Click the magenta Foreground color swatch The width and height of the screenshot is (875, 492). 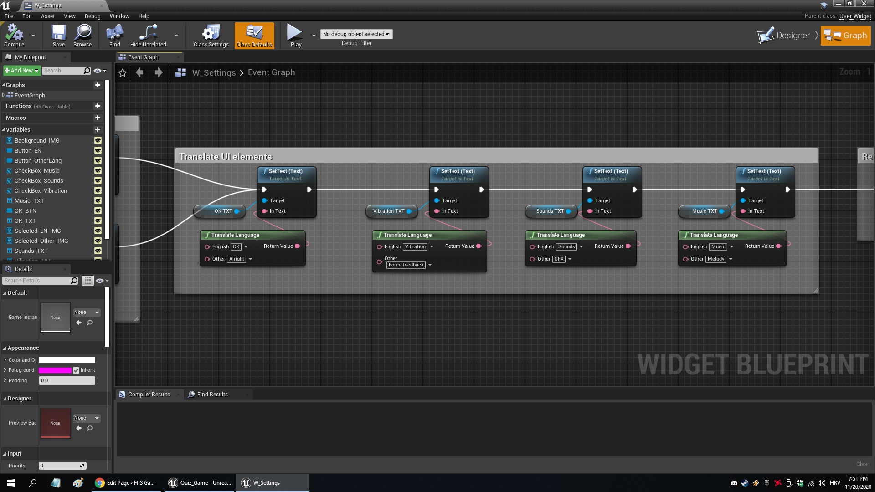click(55, 370)
